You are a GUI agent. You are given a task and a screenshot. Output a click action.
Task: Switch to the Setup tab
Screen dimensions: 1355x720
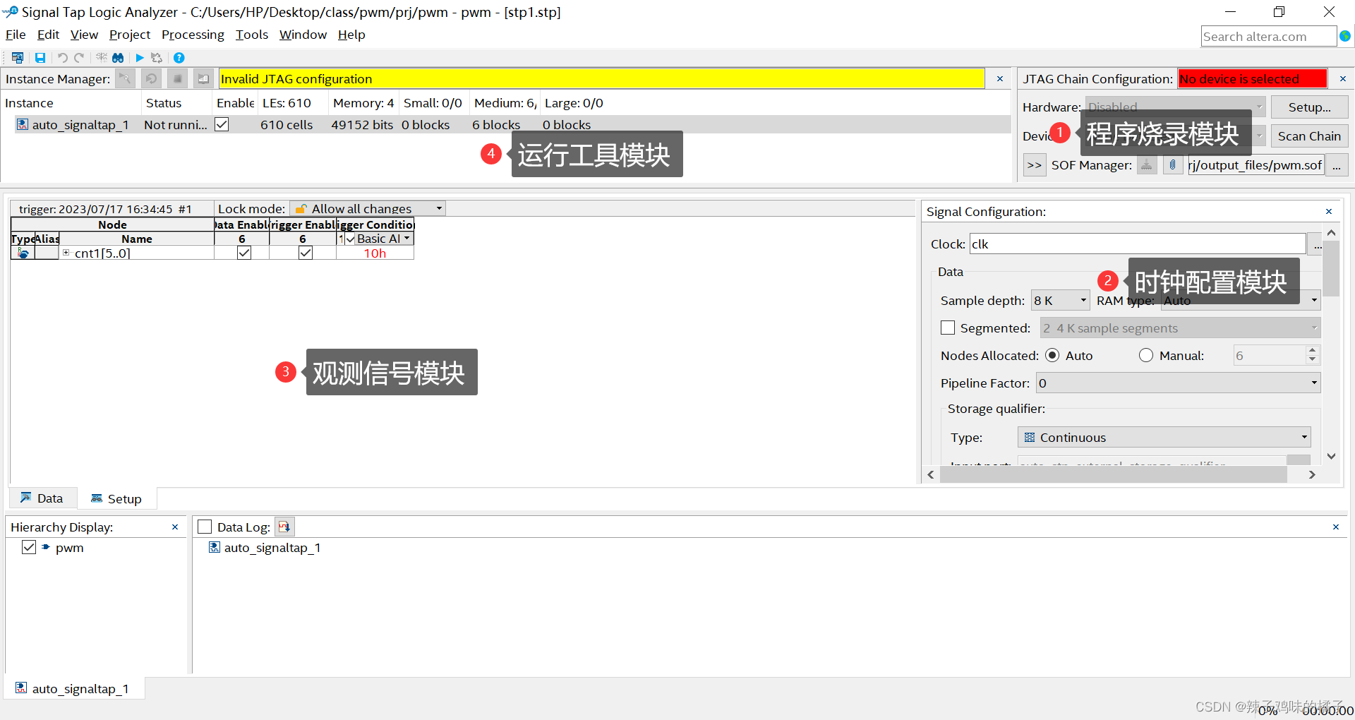(116, 498)
